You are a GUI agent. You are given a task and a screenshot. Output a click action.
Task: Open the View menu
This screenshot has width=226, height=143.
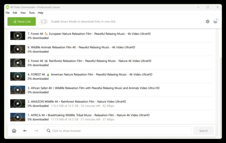point(23,13)
